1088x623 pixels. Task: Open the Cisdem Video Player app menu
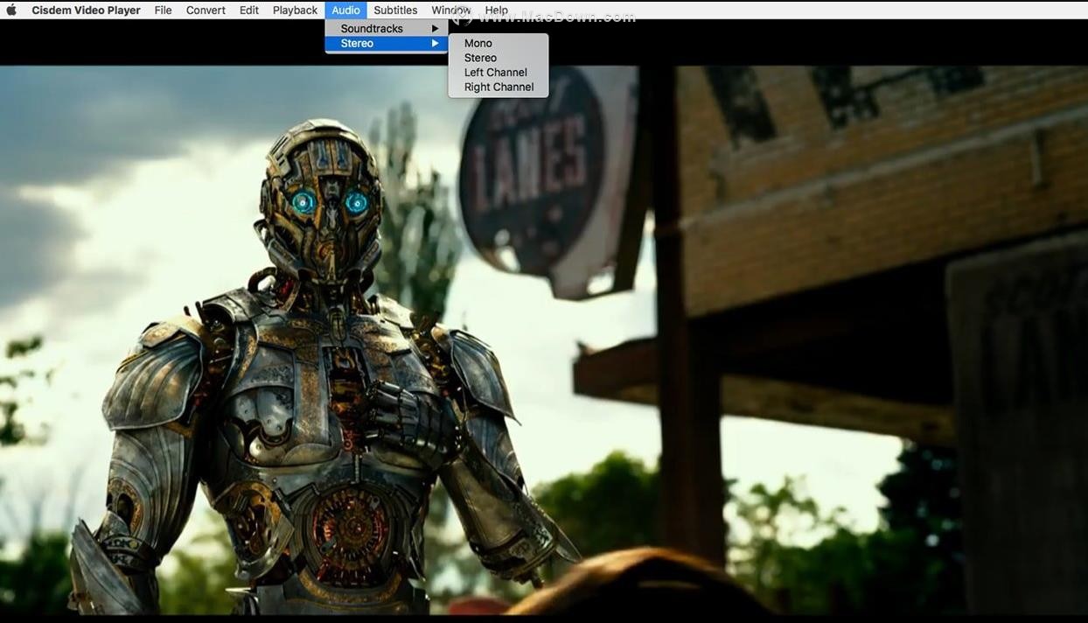86,10
